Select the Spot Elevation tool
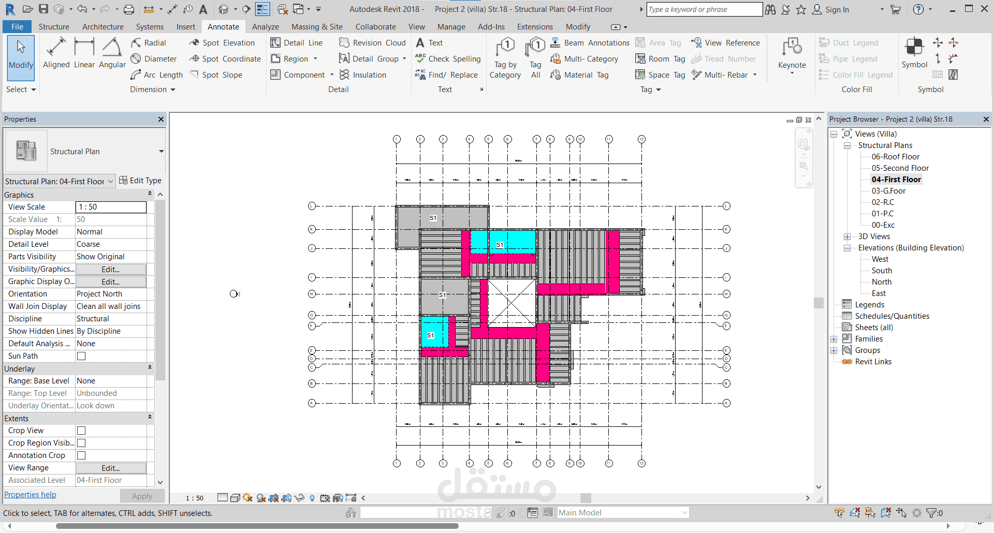994x533 pixels. click(x=222, y=43)
